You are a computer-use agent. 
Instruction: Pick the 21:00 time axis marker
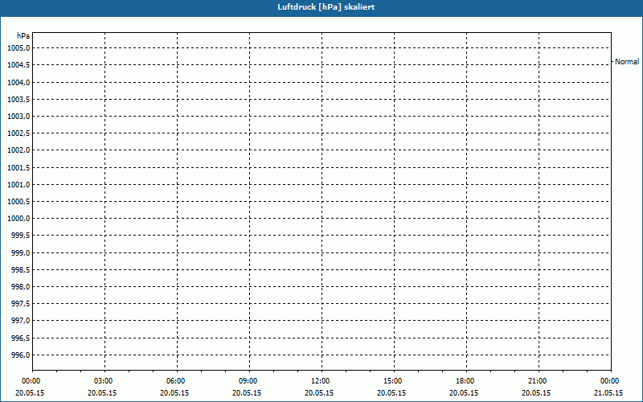(x=537, y=381)
